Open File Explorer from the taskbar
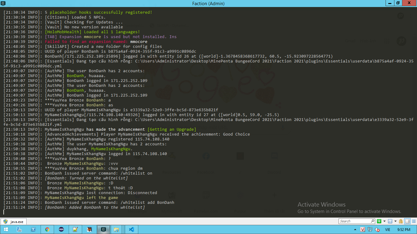The width and height of the screenshot is (417, 234). pos(116,229)
